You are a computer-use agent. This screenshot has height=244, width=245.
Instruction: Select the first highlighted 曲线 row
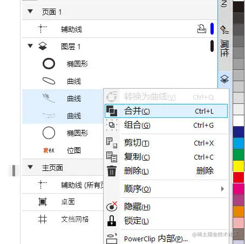point(63,98)
